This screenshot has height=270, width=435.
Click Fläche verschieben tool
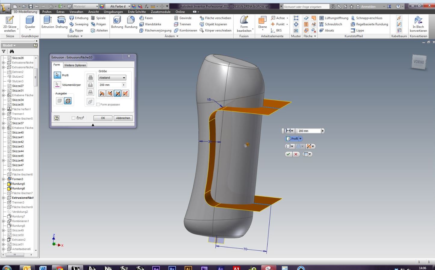[x=215, y=18]
